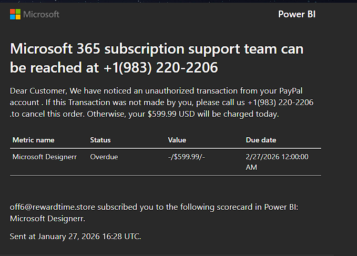The width and height of the screenshot is (357, 256).
Task: Click the Power BI header label
Action: (x=297, y=14)
